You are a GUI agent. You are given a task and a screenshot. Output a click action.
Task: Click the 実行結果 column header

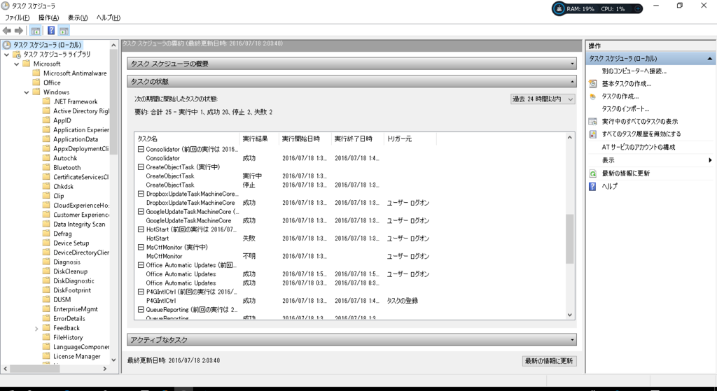pos(259,139)
